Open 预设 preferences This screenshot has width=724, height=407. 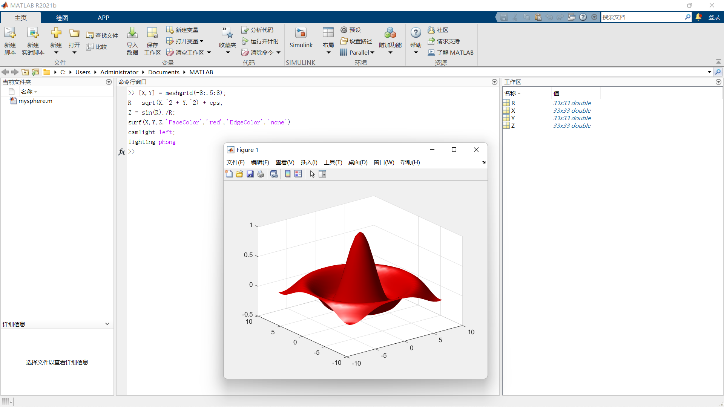point(351,30)
